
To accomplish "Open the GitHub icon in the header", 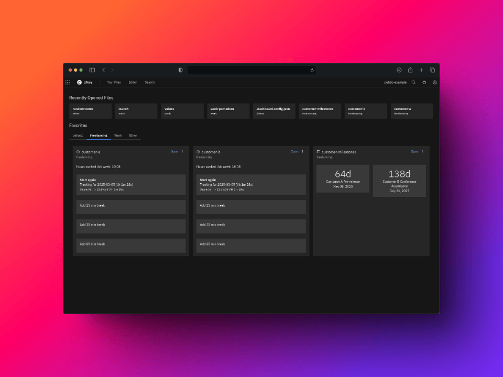I will coord(424,82).
